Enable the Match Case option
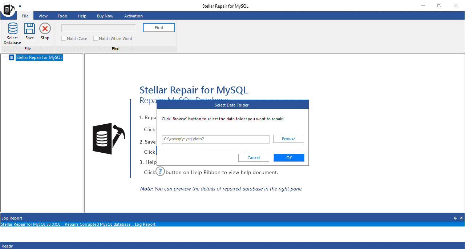This screenshot has width=465, height=249. click(64, 38)
